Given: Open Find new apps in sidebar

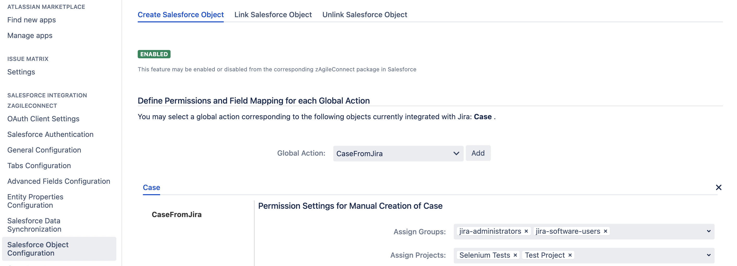Looking at the screenshot, I should click(x=32, y=20).
